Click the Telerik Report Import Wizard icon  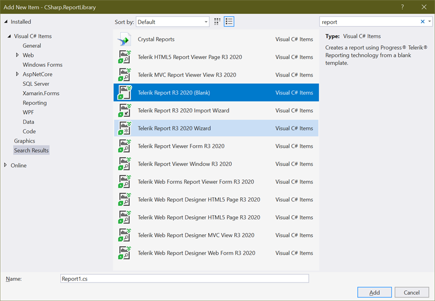point(125,110)
